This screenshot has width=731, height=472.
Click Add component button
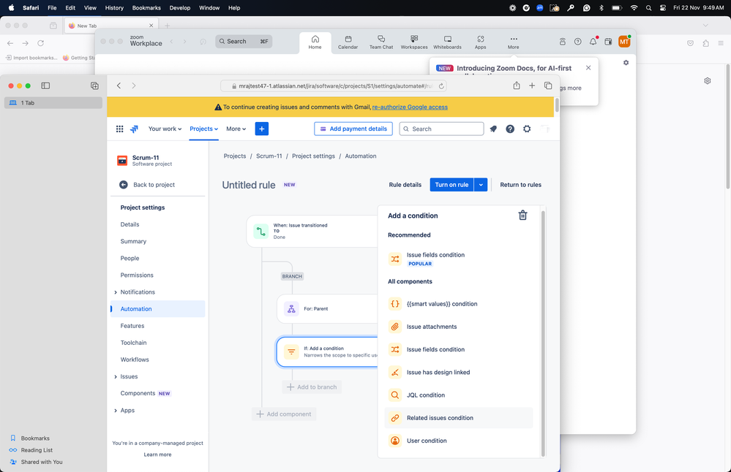click(x=284, y=414)
